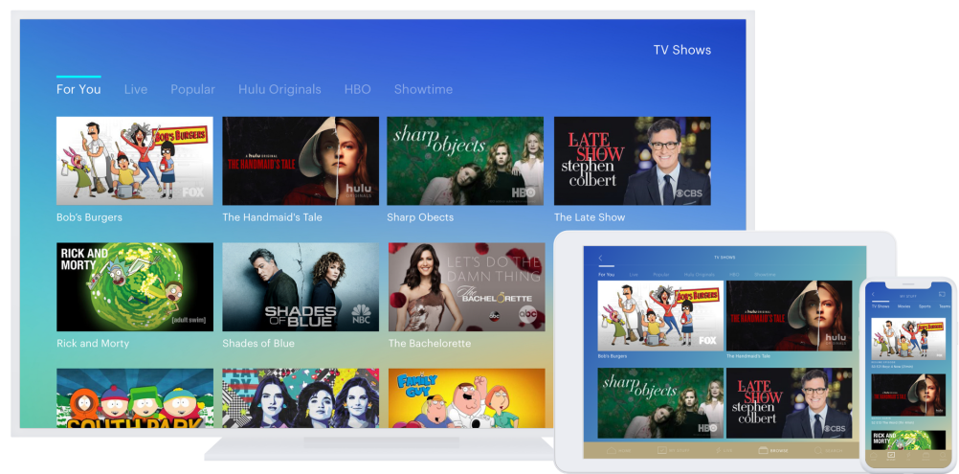Image resolution: width=959 pixels, height=474 pixels.
Task: Switch to the Live tab on the tablet
Action: [x=634, y=275]
